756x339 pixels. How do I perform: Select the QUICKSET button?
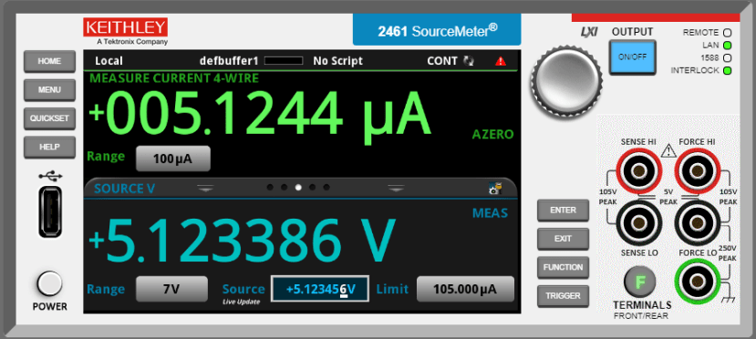[x=49, y=118]
